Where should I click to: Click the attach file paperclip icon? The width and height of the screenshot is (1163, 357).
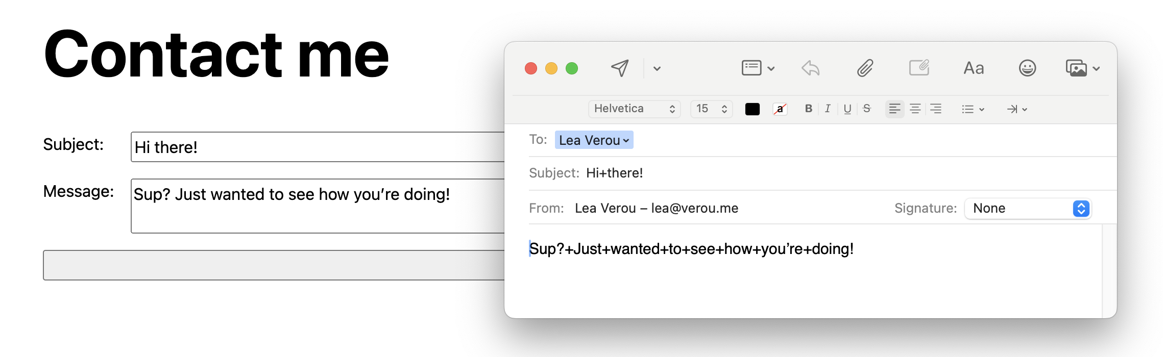[x=865, y=68]
